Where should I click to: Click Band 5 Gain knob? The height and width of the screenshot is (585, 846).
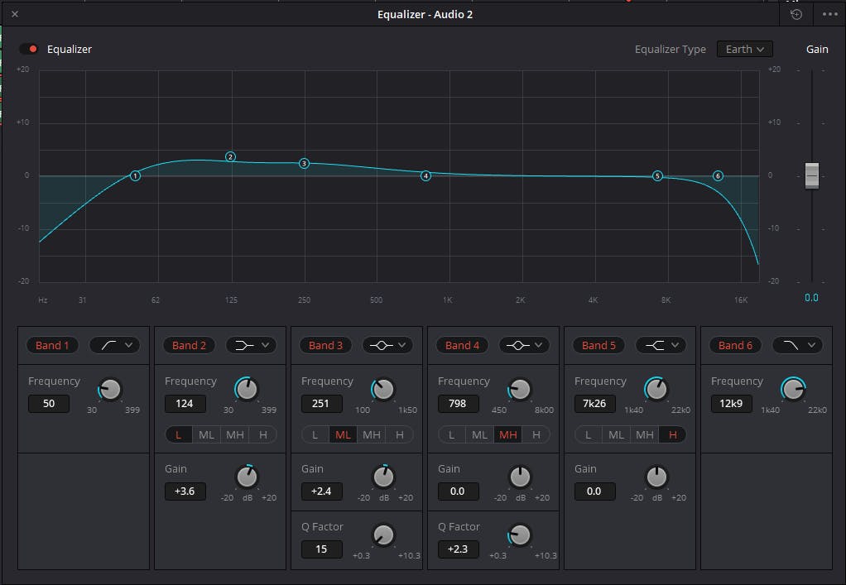[x=656, y=477]
